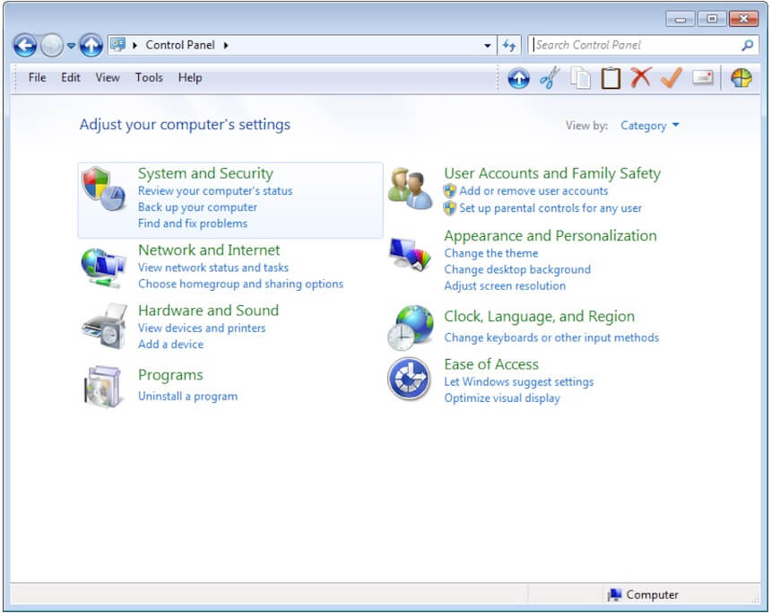Viewport: 771px width, 613px height.
Task: Click the colorful Views toolbar icon
Action: [x=741, y=78]
